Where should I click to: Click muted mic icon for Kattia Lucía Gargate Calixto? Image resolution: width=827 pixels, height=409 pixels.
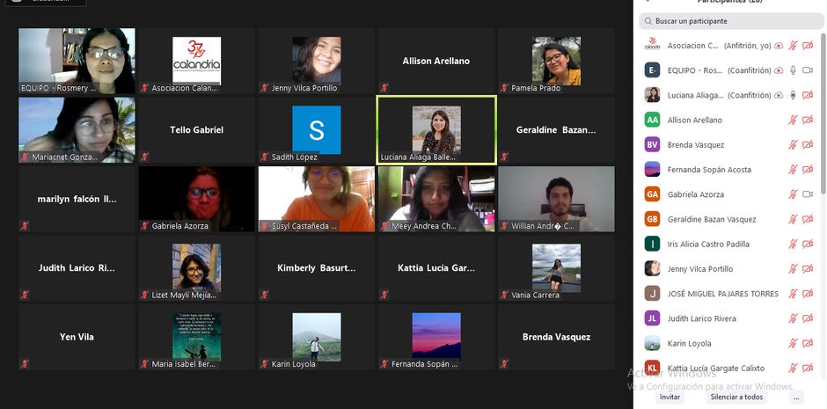[x=793, y=368]
